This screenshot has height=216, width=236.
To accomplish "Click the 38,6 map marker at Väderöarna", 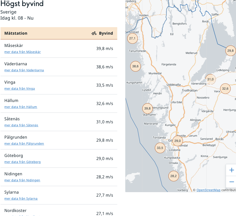I will coord(135,66).
